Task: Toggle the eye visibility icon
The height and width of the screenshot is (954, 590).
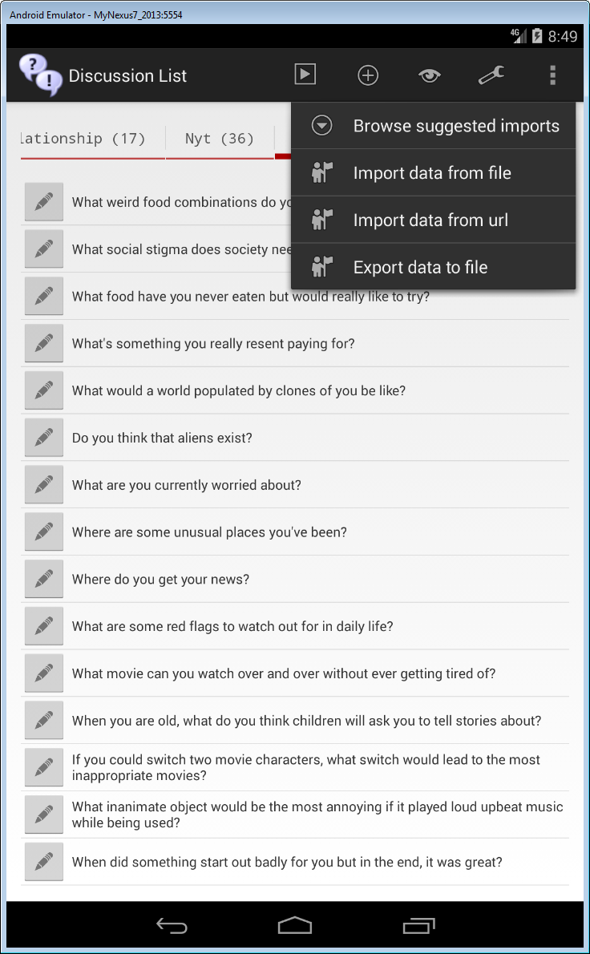Action: [430, 75]
